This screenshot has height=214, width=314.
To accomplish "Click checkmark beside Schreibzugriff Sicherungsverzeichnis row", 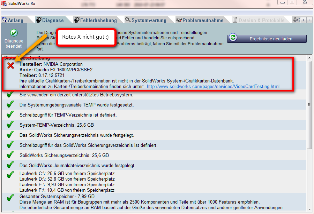I will pyautogui.click(x=10, y=144).
